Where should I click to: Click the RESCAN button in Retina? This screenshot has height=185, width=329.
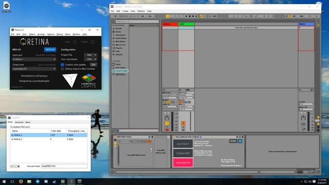(50, 49)
